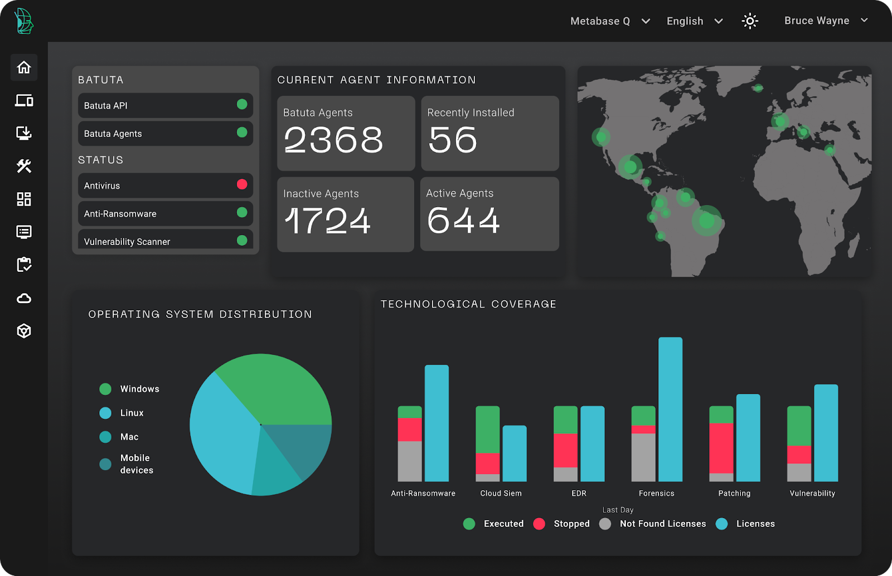Expand the Bruce Wayne user menu
892x576 pixels.
[826, 21]
